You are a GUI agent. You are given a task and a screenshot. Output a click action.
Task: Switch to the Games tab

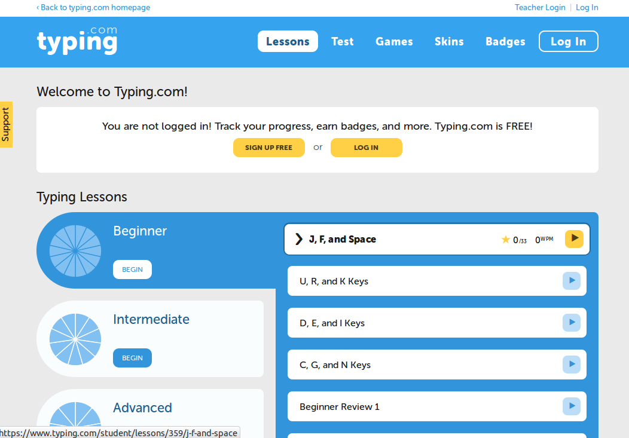click(x=394, y=41)
